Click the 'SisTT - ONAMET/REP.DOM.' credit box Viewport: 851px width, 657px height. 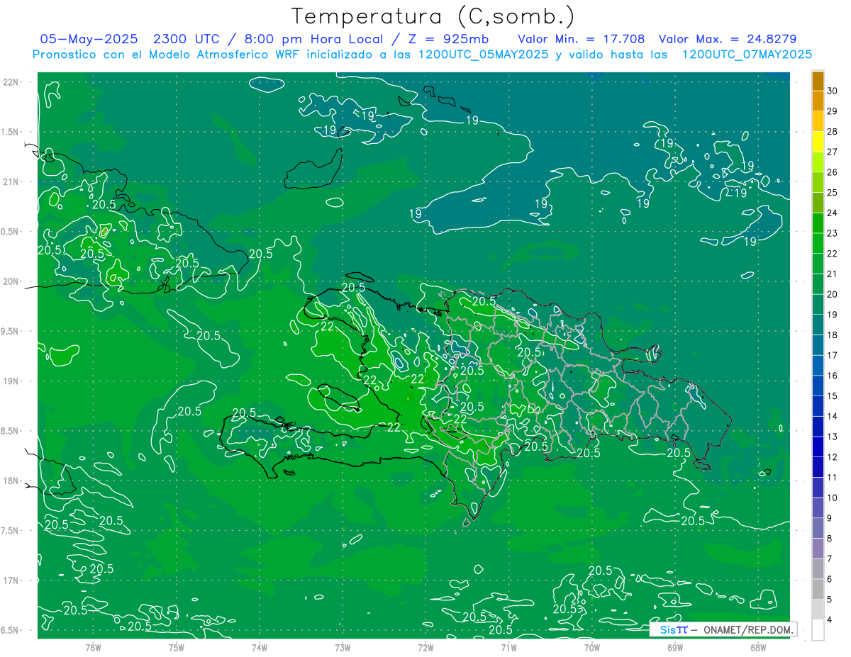pyautogui.click(x=723, y=629)
